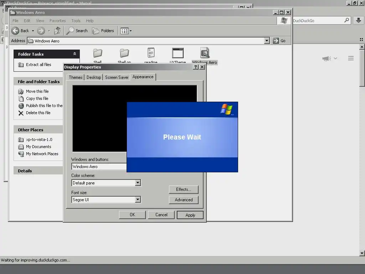365x274 pixels.
Task: Open the View menu
Action: click(x=40, y=21)
